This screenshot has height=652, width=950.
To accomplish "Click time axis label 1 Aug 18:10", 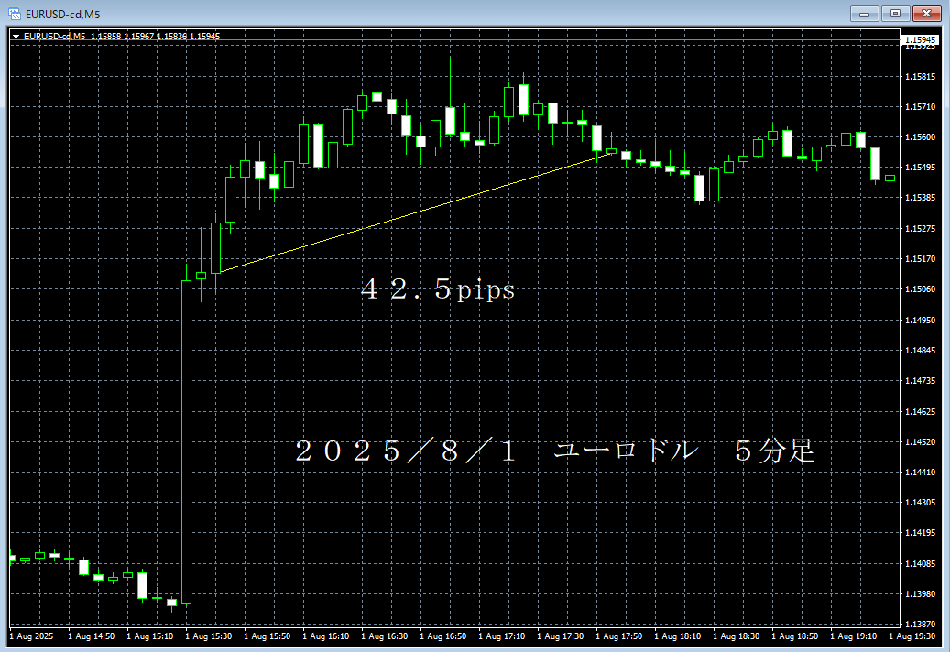I will click(x=678, y=636).
